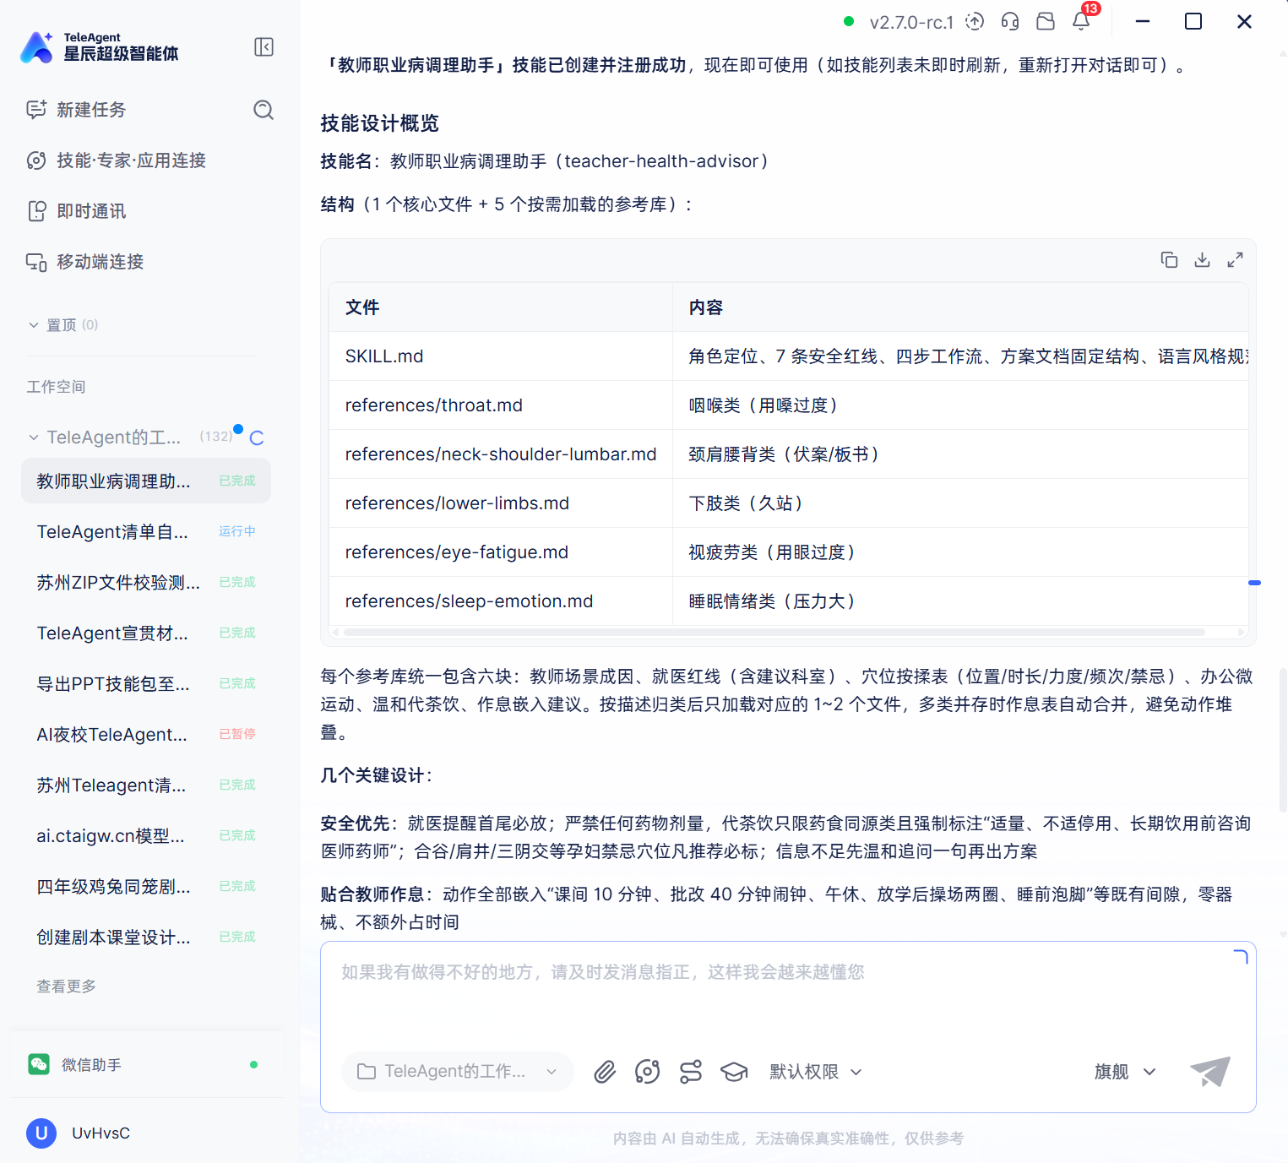Click the update/upload icon next to version
Viewport: 1288px width, 1163px height.
click(975, 22)
